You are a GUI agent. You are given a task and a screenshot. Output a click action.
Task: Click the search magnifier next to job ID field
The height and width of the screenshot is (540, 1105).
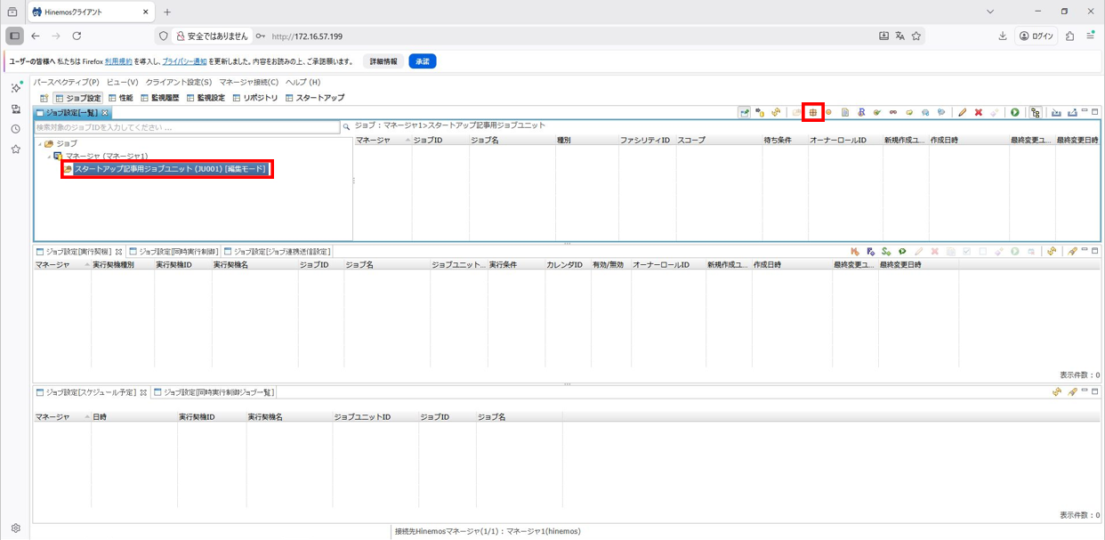[347, 127]
